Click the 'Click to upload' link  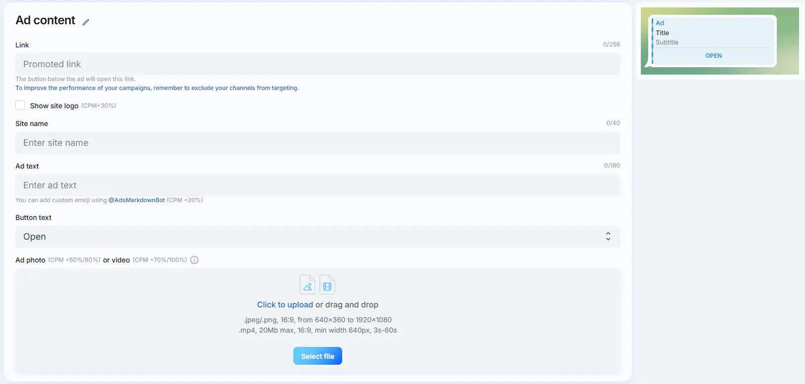pos(285,305)
